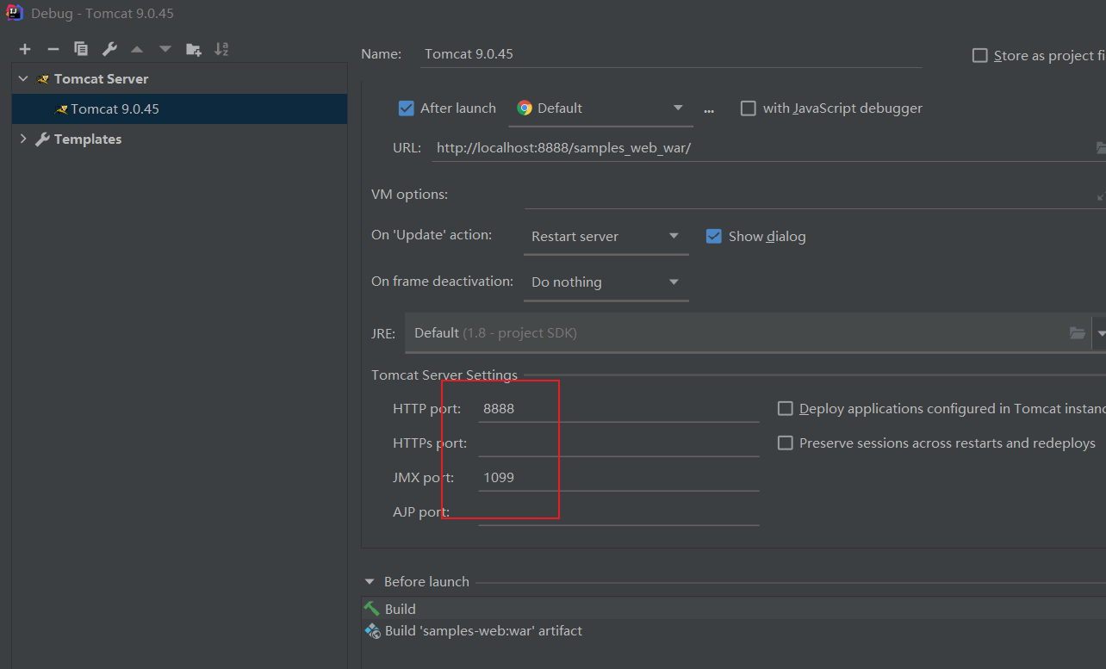Click the Sort Configurations alphabetically icon
The height and width of the screenshot is (669, 1106).
(x=221, y=49)
